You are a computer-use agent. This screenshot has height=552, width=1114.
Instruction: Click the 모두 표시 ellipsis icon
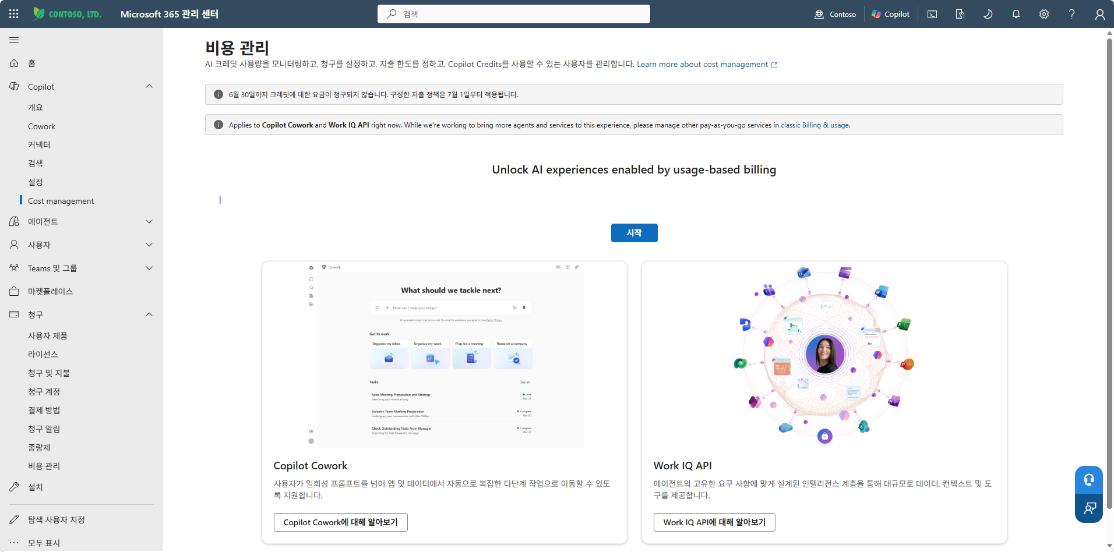coord(14,543)
